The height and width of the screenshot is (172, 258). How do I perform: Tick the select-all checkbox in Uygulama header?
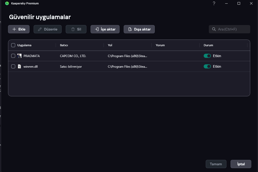click(x=13, y=45)
